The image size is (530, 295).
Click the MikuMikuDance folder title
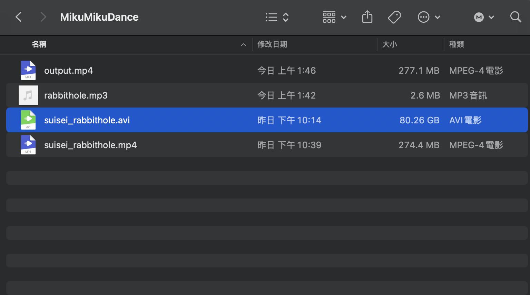[99, 17]
